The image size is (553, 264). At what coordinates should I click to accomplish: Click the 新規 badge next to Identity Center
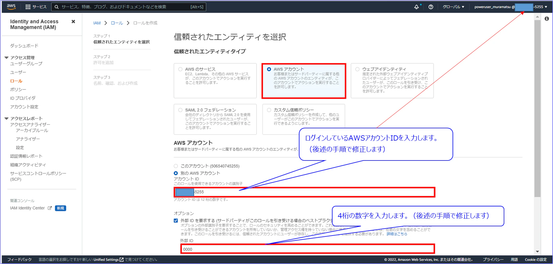pyautogui.click(x=61, y=208)
